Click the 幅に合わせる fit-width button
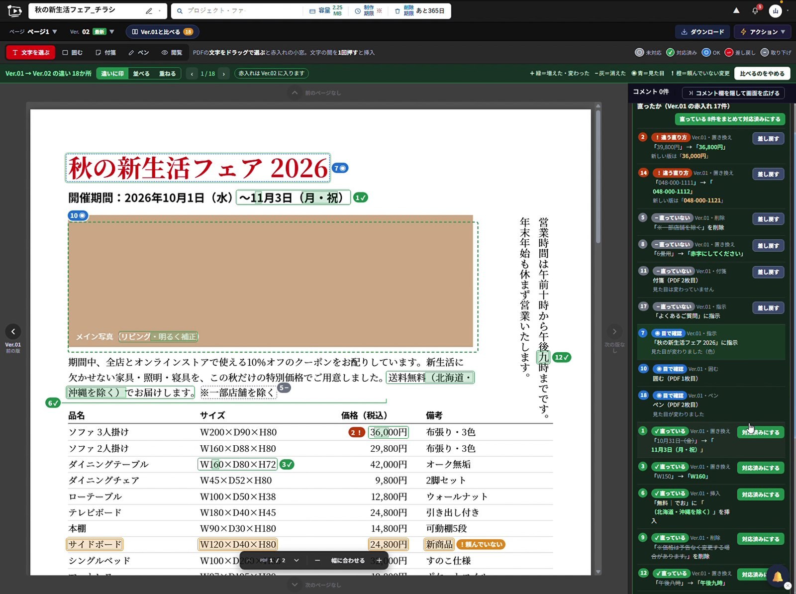The width and height of the screenshot is (796, 594). click(x=348, y=560)
